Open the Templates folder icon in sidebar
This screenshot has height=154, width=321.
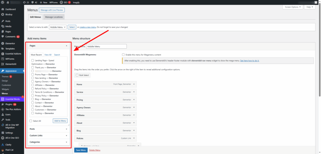pyautogui.click(x=3, y=49)
